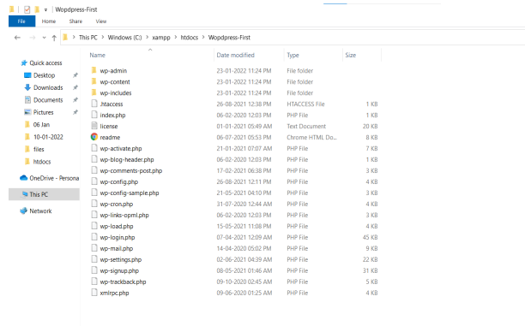
Task: Open Pictures in the navigation pane
Action: click(43, 112)
